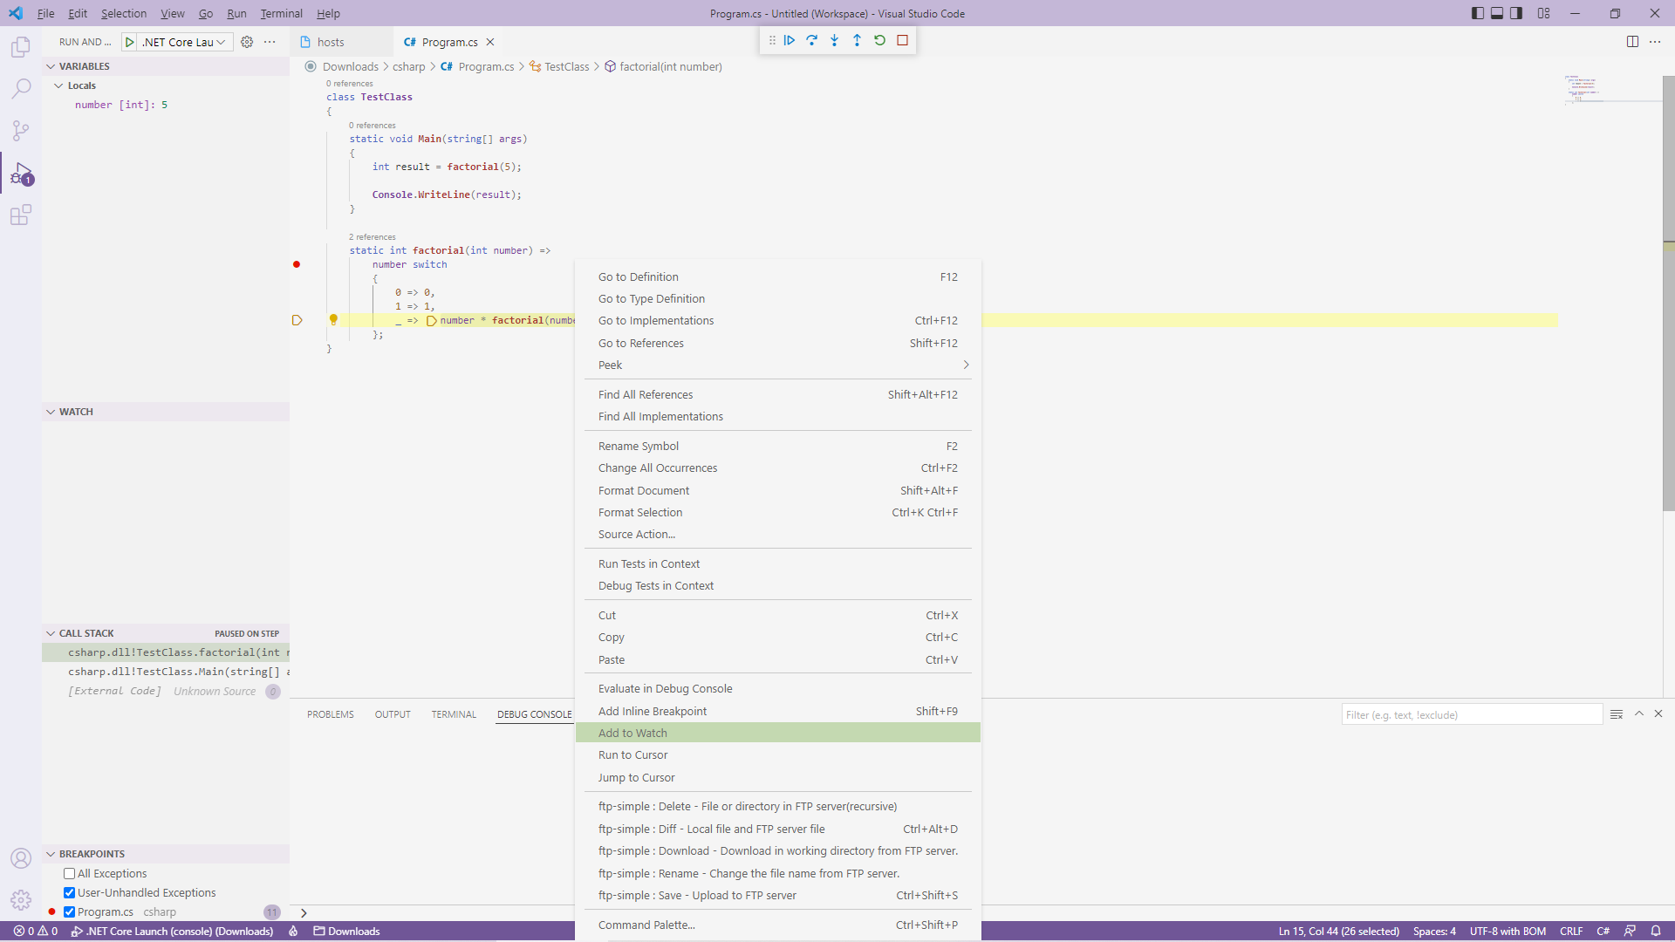Collapse the WATCH section
Viewport: 1675px width, 942px height.
pos(51,412)
